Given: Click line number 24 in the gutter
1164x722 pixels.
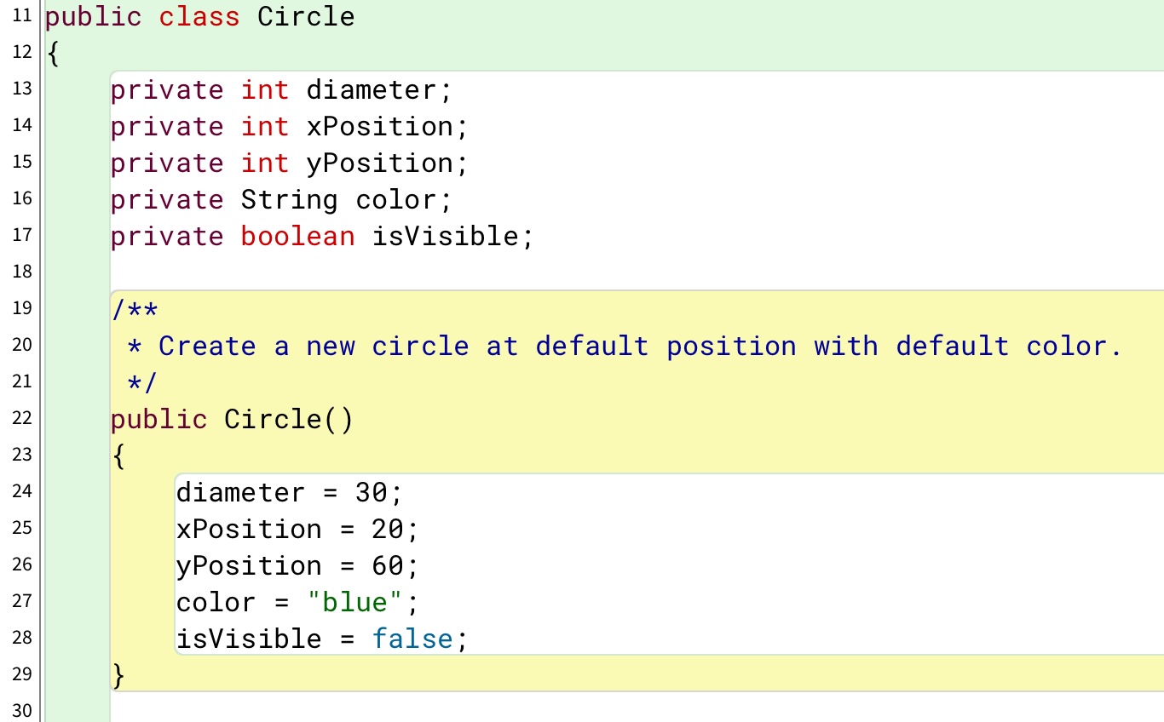Looking at the screenshot, I should coord(22,491).
